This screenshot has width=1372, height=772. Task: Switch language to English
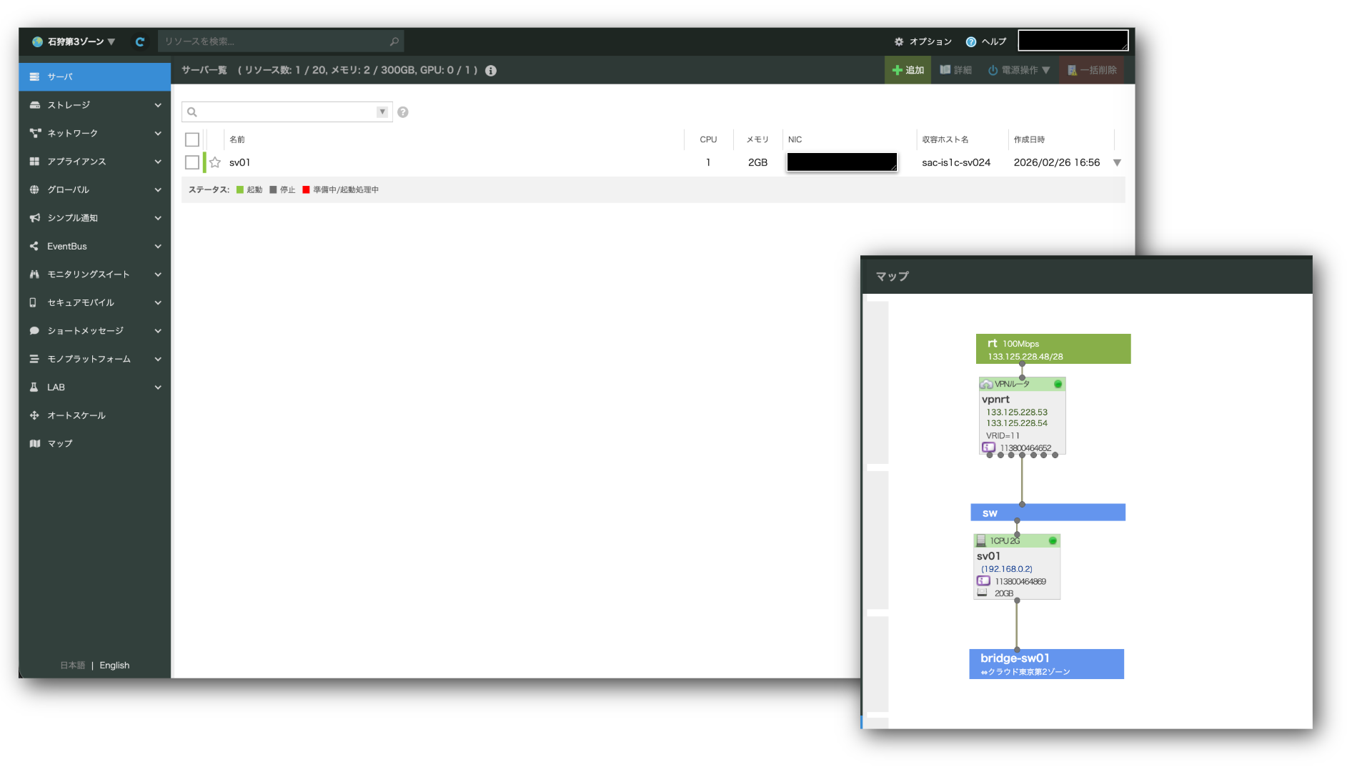click(114, 665)
